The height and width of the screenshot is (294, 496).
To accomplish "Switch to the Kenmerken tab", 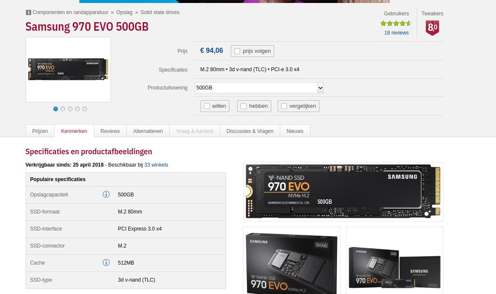I will 74,131.
